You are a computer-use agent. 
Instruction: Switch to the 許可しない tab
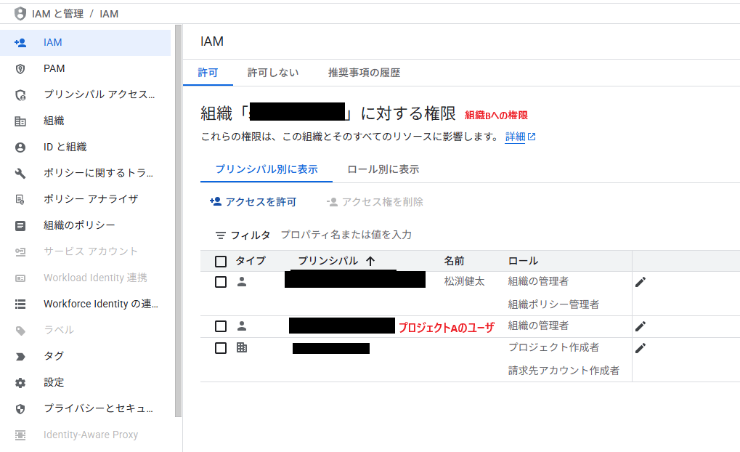(x=273, y=73)
